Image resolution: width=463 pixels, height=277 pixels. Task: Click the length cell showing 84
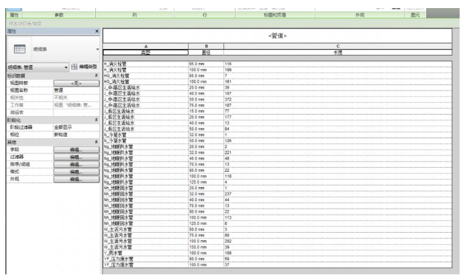(338, 129)
